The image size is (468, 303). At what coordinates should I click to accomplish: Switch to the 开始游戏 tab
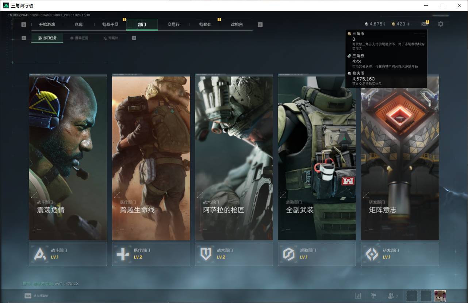(47, 24)
